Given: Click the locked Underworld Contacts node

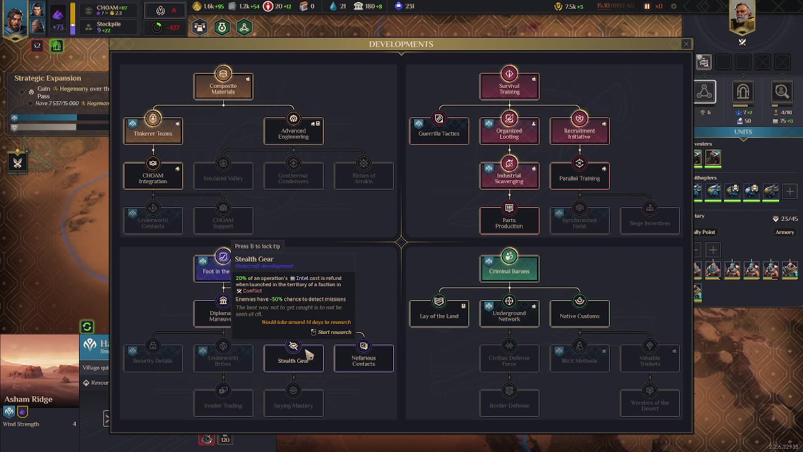Looking at the screenshot, I should pyautogui.click(x=153, y=221).
